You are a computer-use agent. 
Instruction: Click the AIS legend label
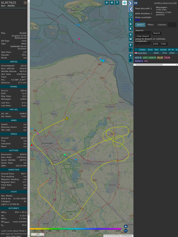146,61
